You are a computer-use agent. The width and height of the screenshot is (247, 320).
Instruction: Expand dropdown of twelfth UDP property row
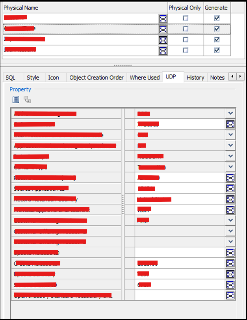[x=230, y=231]
